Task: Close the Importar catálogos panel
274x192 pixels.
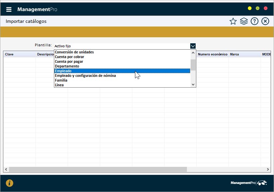Action: pos(265,21)
